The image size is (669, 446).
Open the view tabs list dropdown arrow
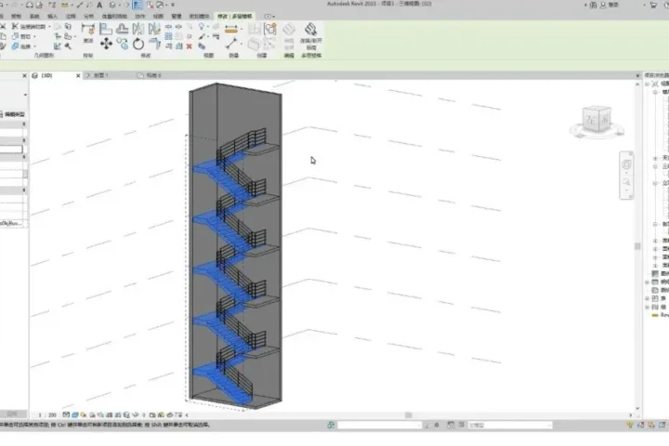click(x=637, y=75)
